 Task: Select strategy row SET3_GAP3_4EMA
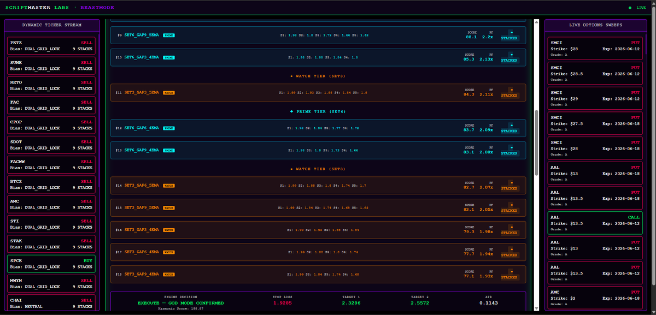click(318, 230)
